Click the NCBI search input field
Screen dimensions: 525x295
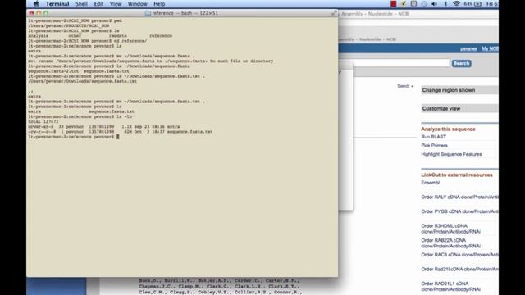click(x=401, y=63)
